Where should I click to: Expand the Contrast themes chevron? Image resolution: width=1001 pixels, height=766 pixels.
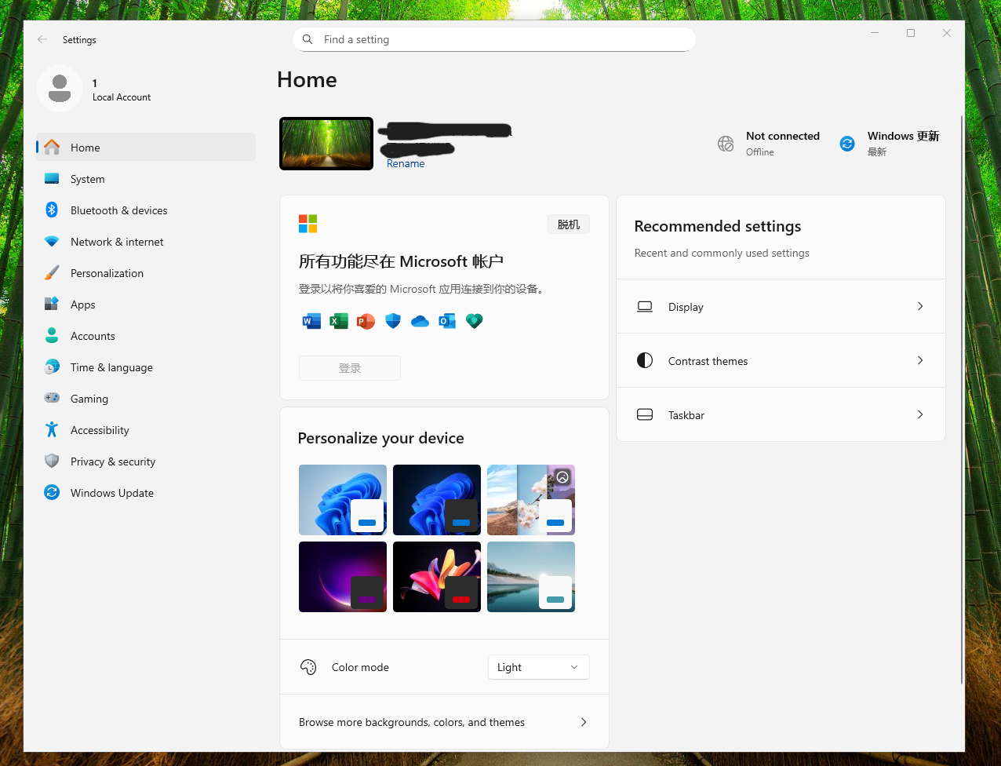(920, 360)
